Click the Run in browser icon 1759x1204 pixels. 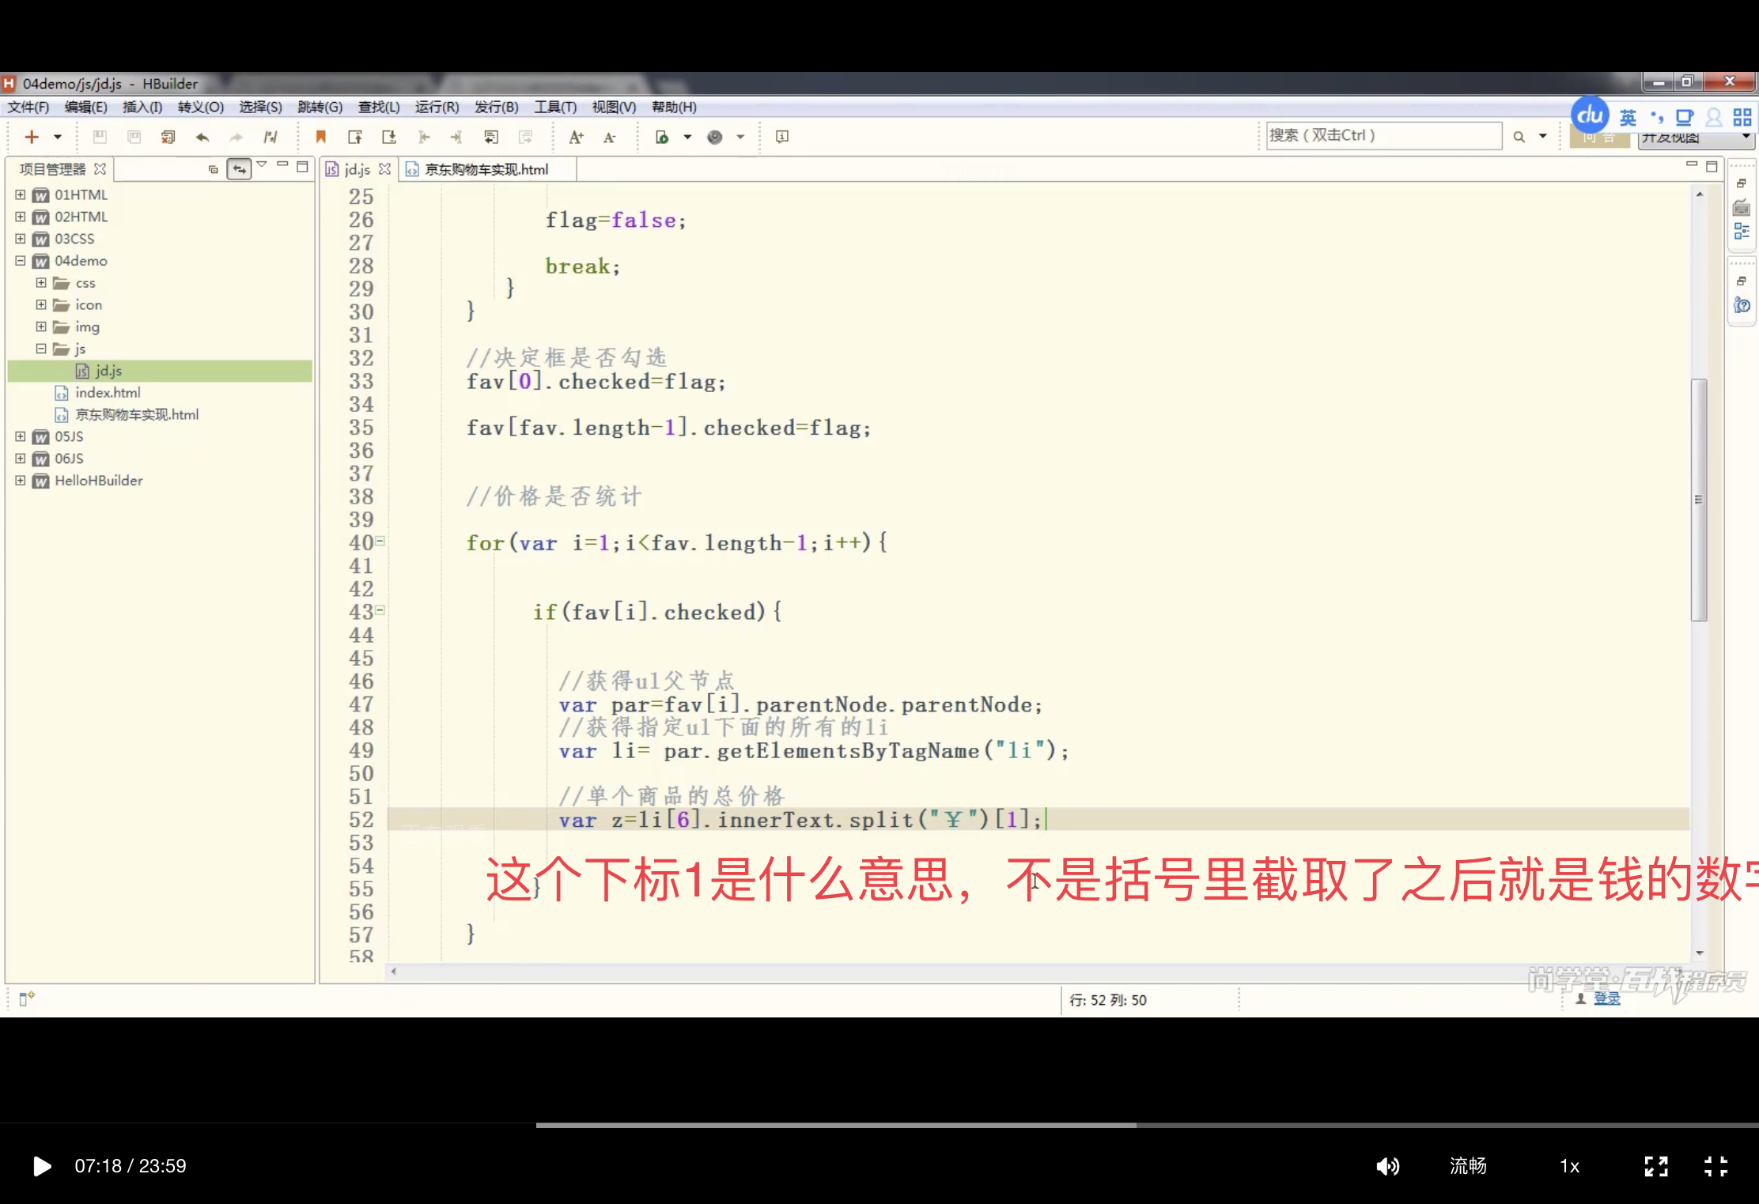pyautogui.click(x=662, y=137)
